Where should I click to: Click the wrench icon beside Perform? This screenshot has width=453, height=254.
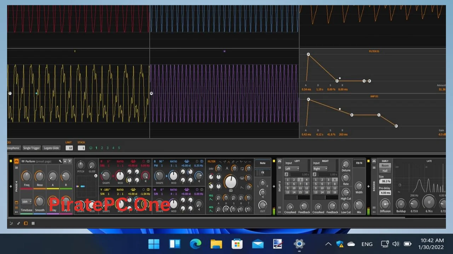tap(60, 161)
